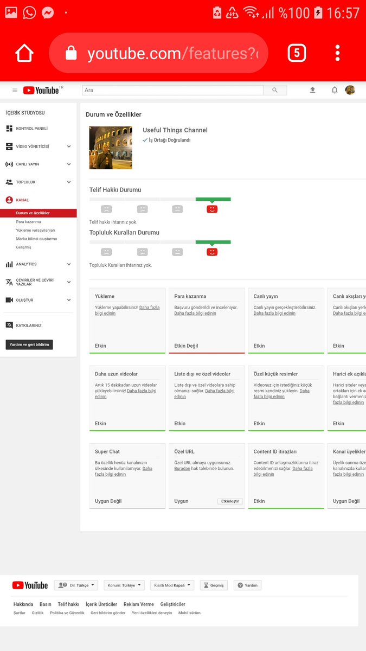Click the Geçmiş history button
The width and height of the screenshot is (366, 651).
coord(214,585)
